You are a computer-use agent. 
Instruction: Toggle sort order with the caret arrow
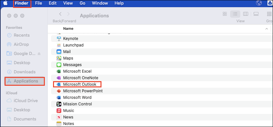click(266, 29)
